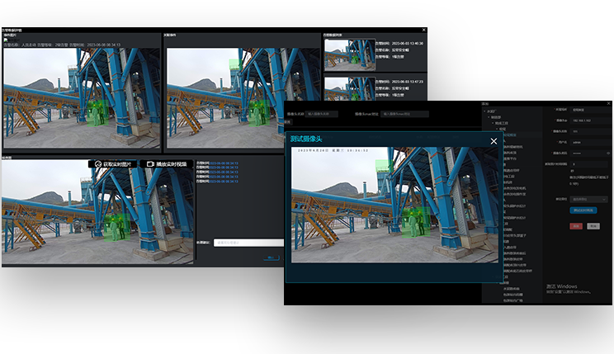Screen dimensions: 614x354
Task: Collapse the second-level tree node
Action: coord(489,117)
